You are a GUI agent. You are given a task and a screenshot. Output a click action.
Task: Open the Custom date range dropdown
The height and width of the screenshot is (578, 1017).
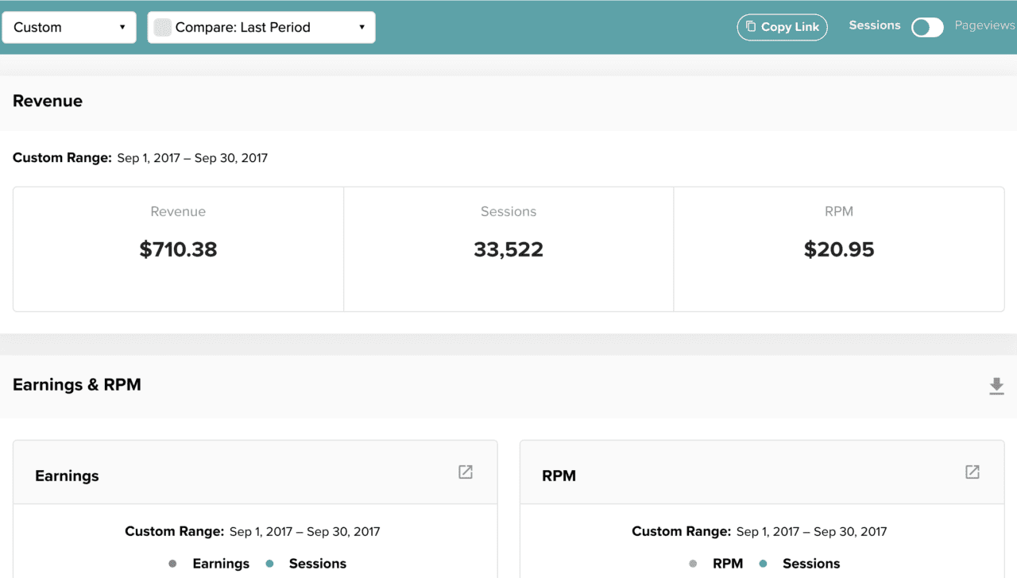coord(69,27)
